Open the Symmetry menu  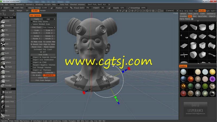click(x=20, y=5)
